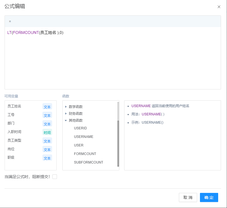The height and width of the screenshot is (208, 227).
Task: Click the 函数 section heading
Action: click(66, 96)
